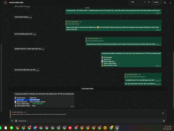Screen dimensions: 174x131
Task: Click the 75% zoom percentage value
Action: pos(133,2)
